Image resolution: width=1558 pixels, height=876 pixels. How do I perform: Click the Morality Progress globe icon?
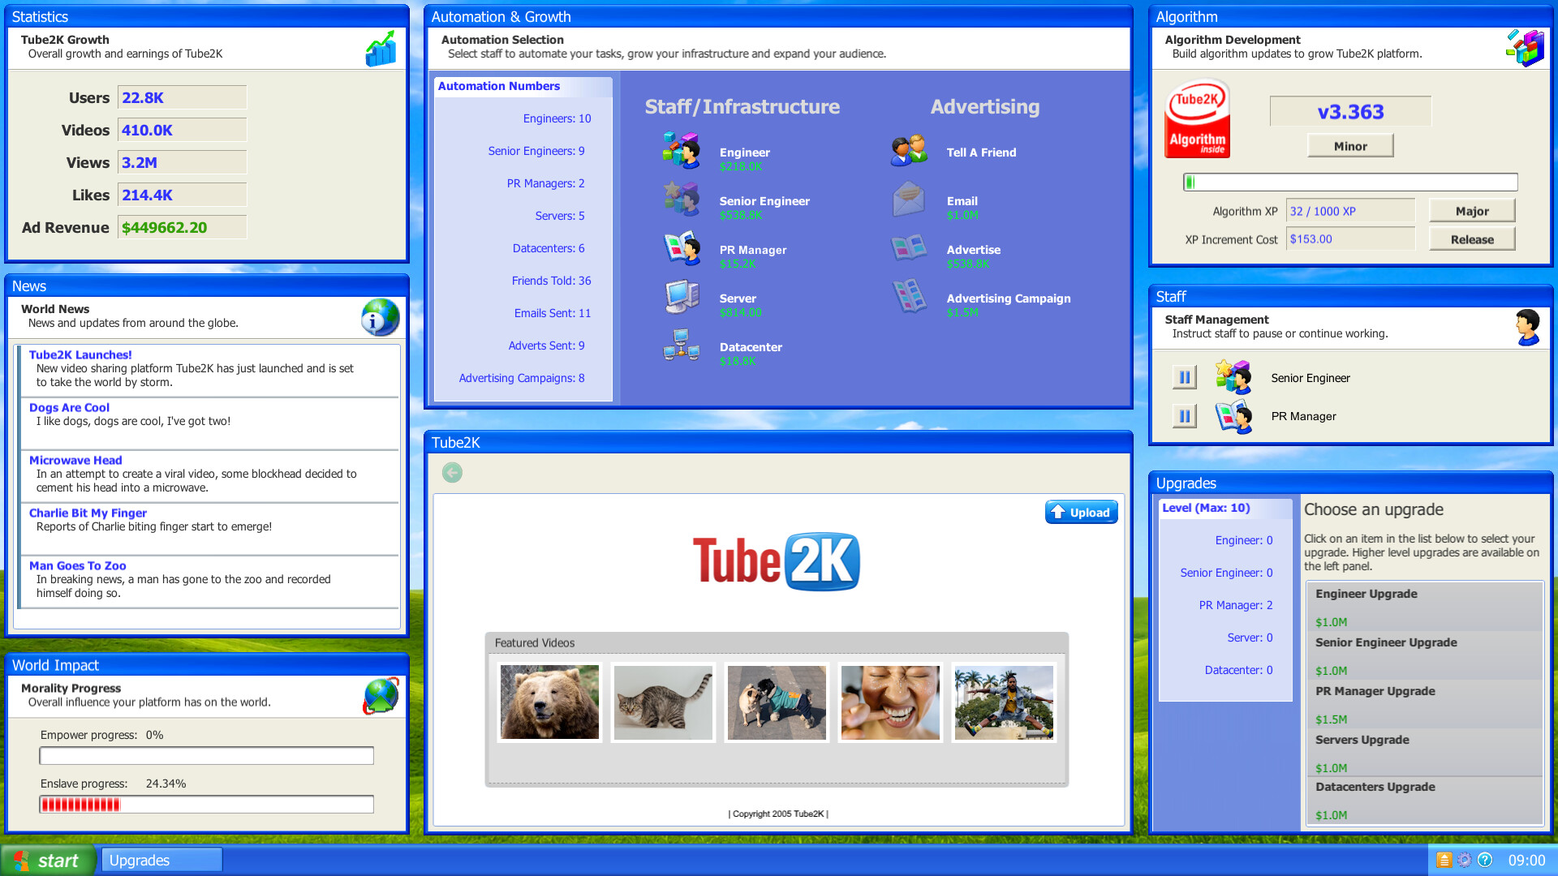[381, 696]
